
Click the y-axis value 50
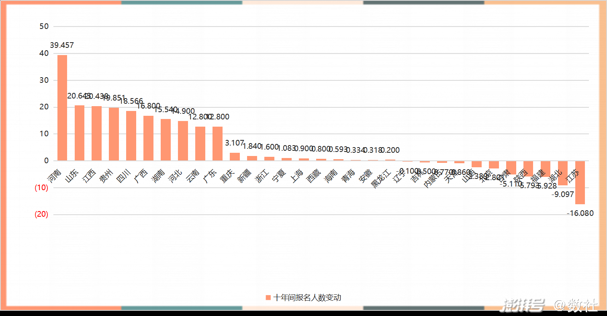[44, 27]
